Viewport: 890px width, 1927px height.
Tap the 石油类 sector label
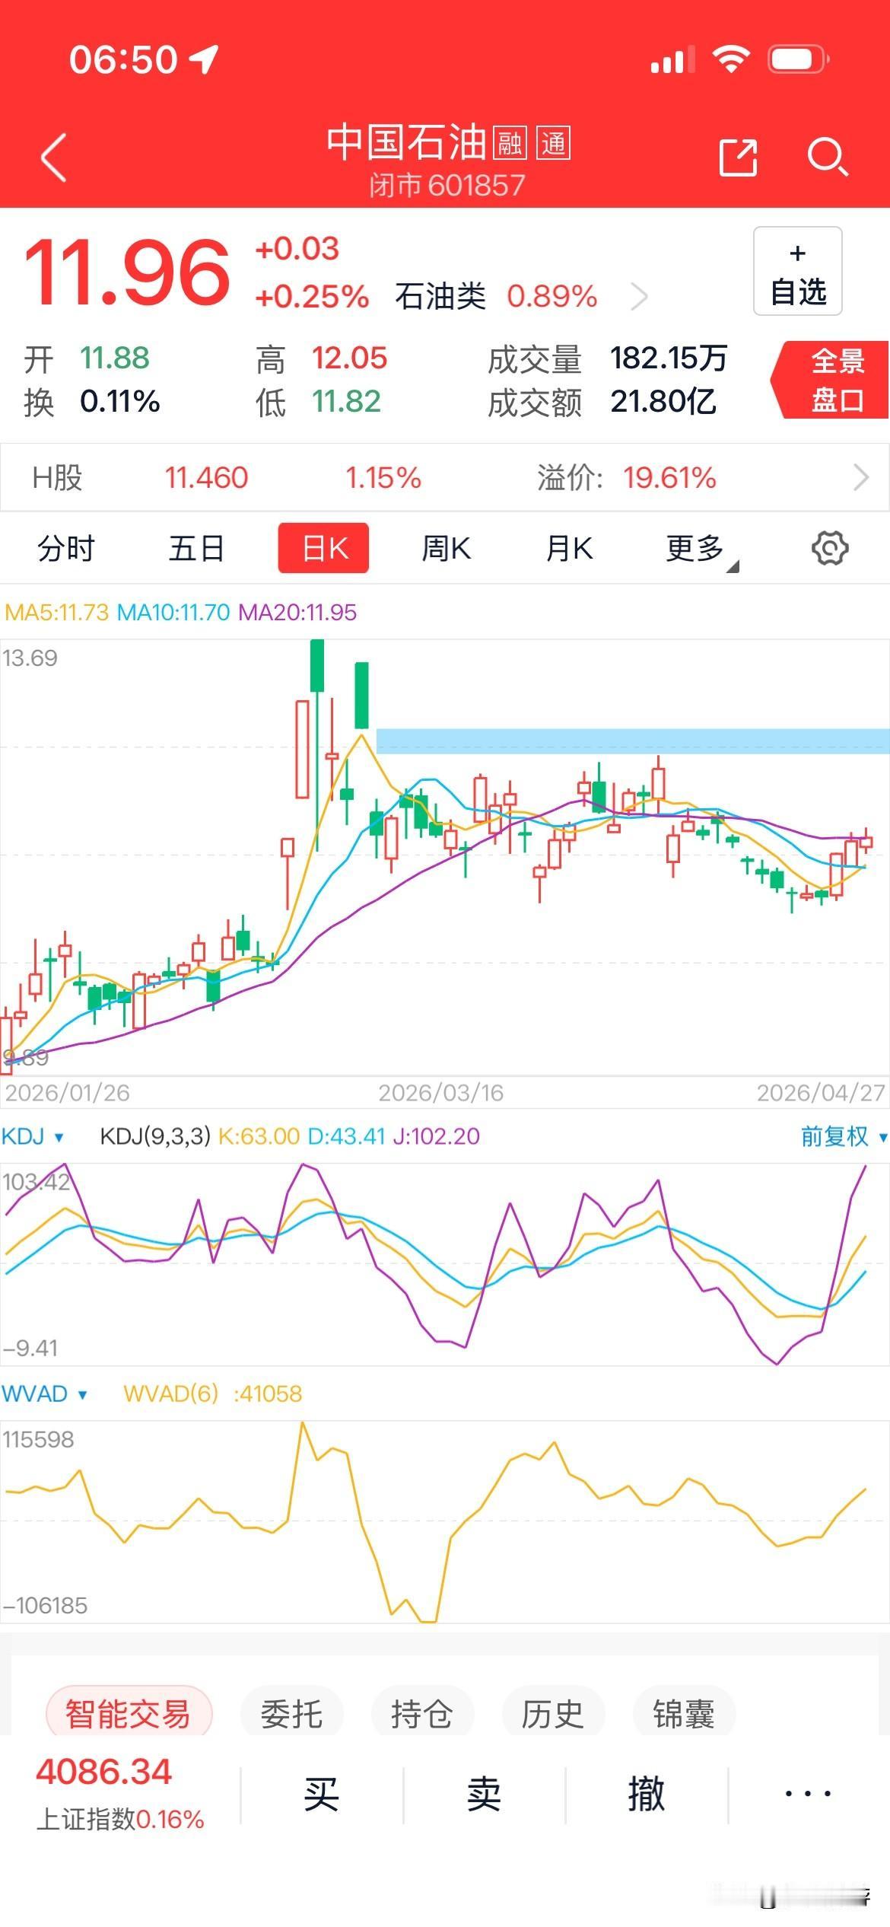click(x=440, y=297)
